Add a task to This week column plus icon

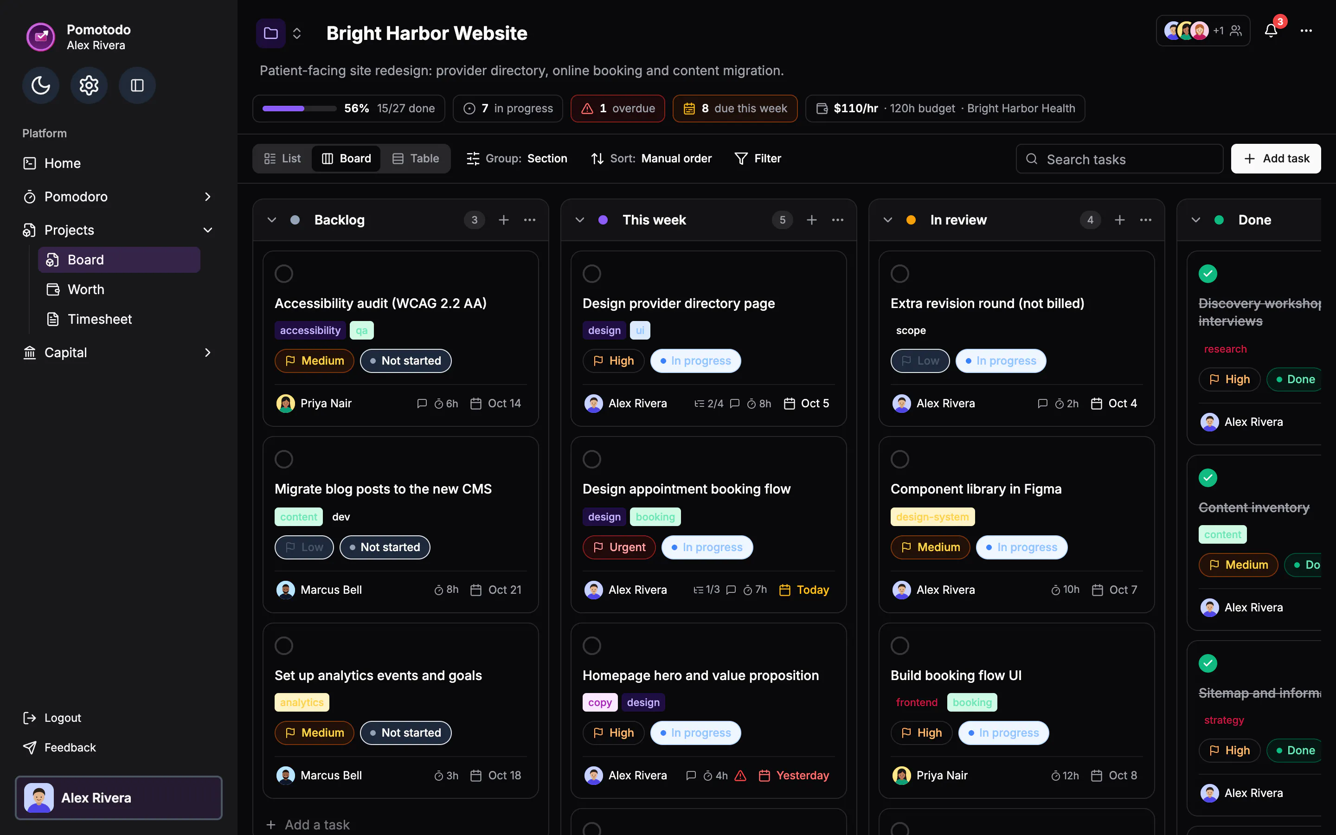(811, 220)
